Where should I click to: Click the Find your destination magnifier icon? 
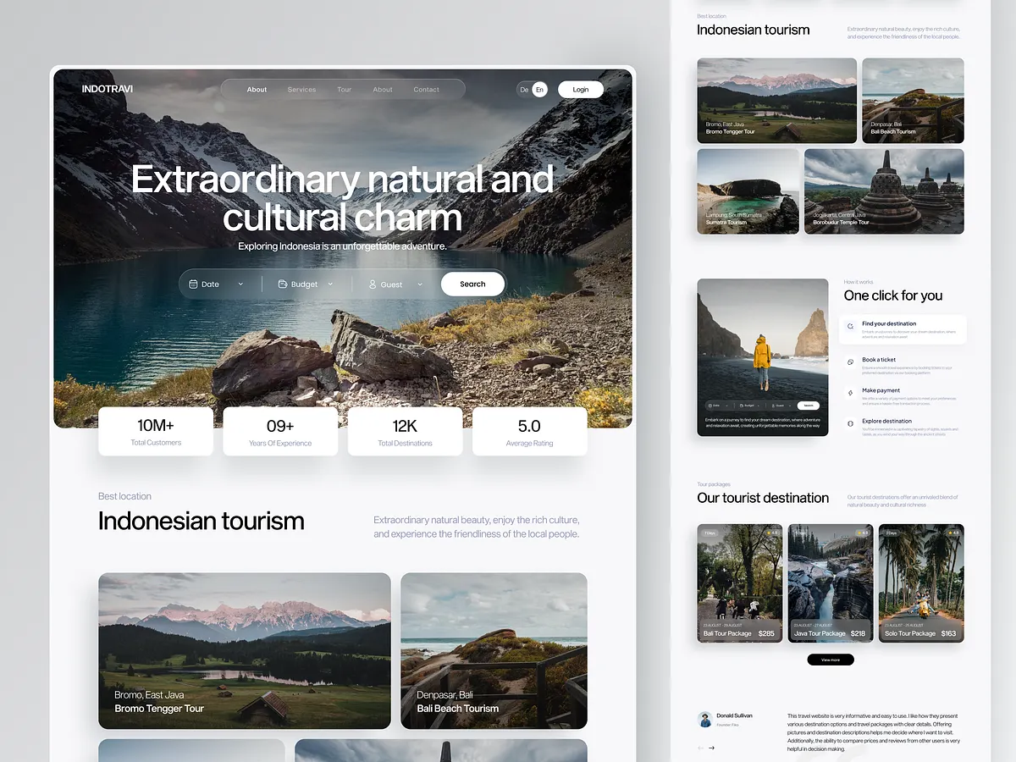851,327
